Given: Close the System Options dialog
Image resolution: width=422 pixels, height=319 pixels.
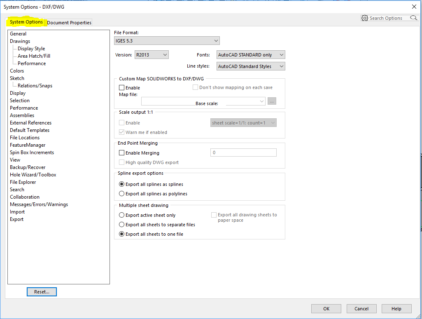Looking at the screenshot, I should point(414,7).
